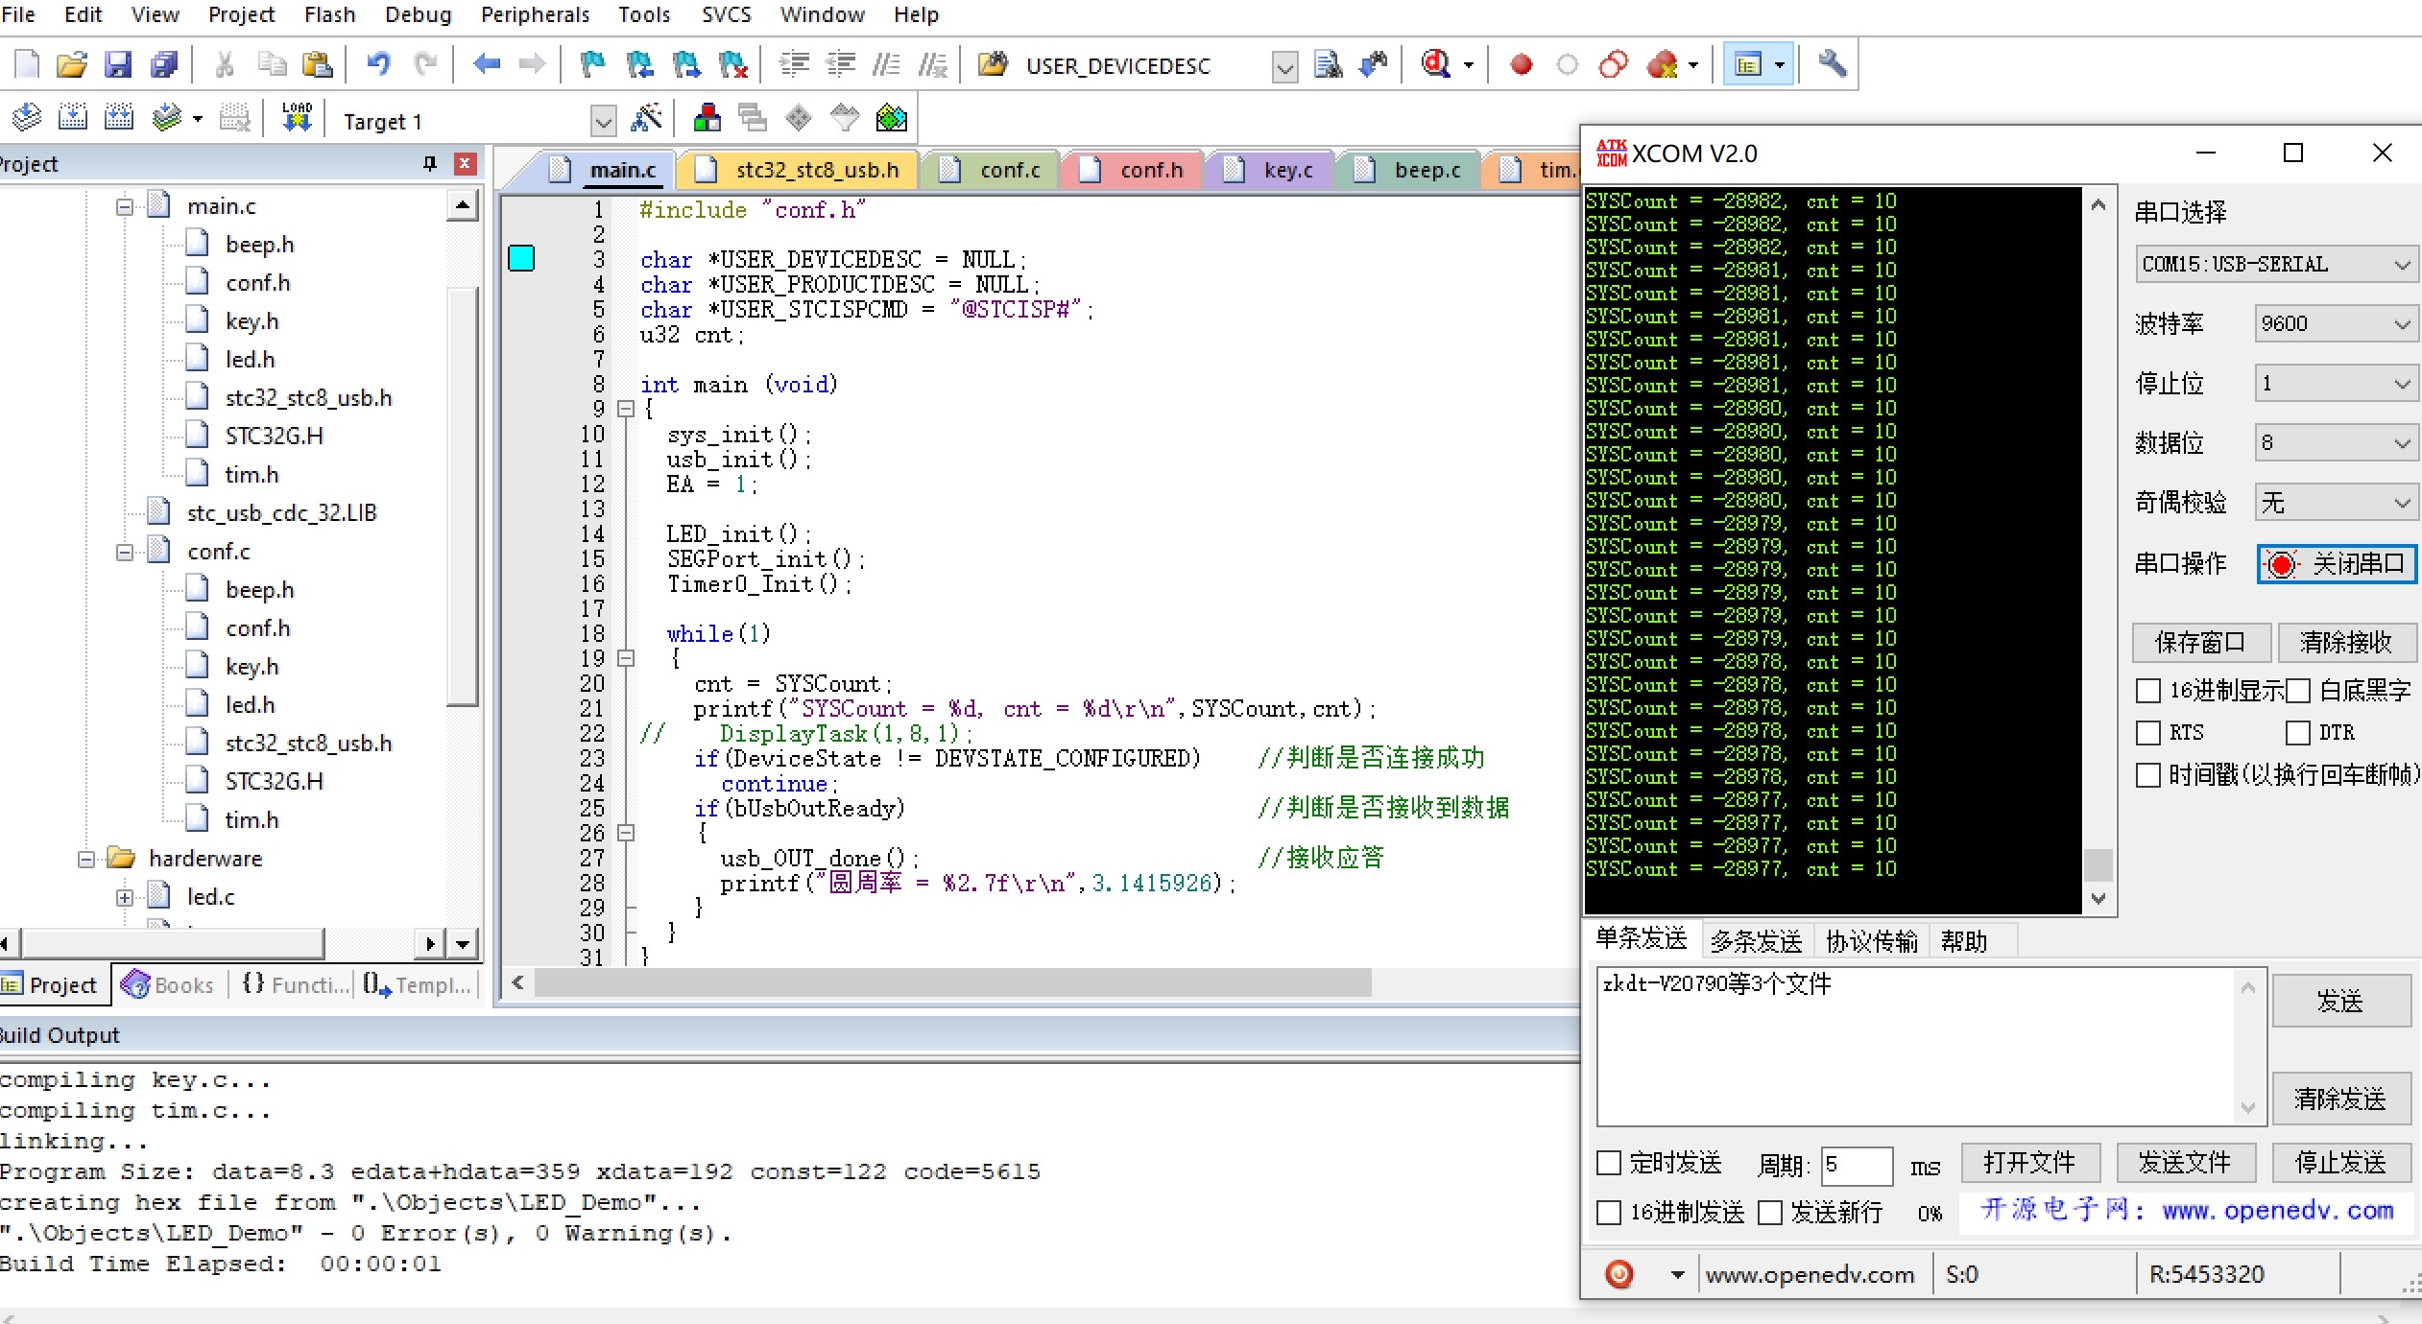The height and width of the screenshot is (1324, 2422).
Task: Save all files using the multi-disk icon
Action: pyautogui.click(x=164, y=64)
